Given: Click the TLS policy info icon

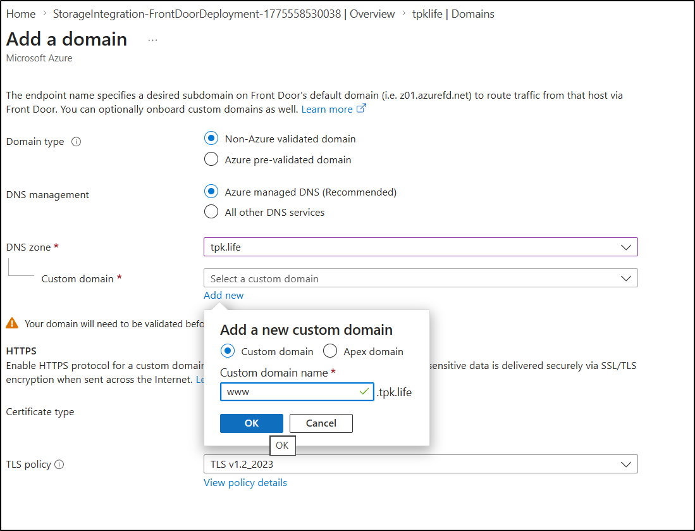Looking at the screenshot, I should 59,465.
